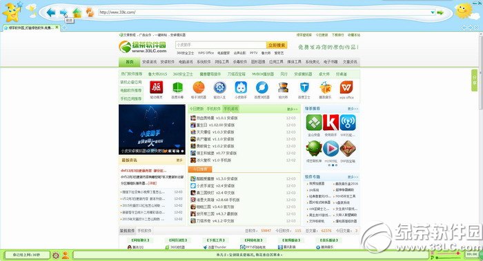Viewport: 483px width, 261px height.
Task: Select the green 首页 navigation tab
Action: [x=130, y=62]
